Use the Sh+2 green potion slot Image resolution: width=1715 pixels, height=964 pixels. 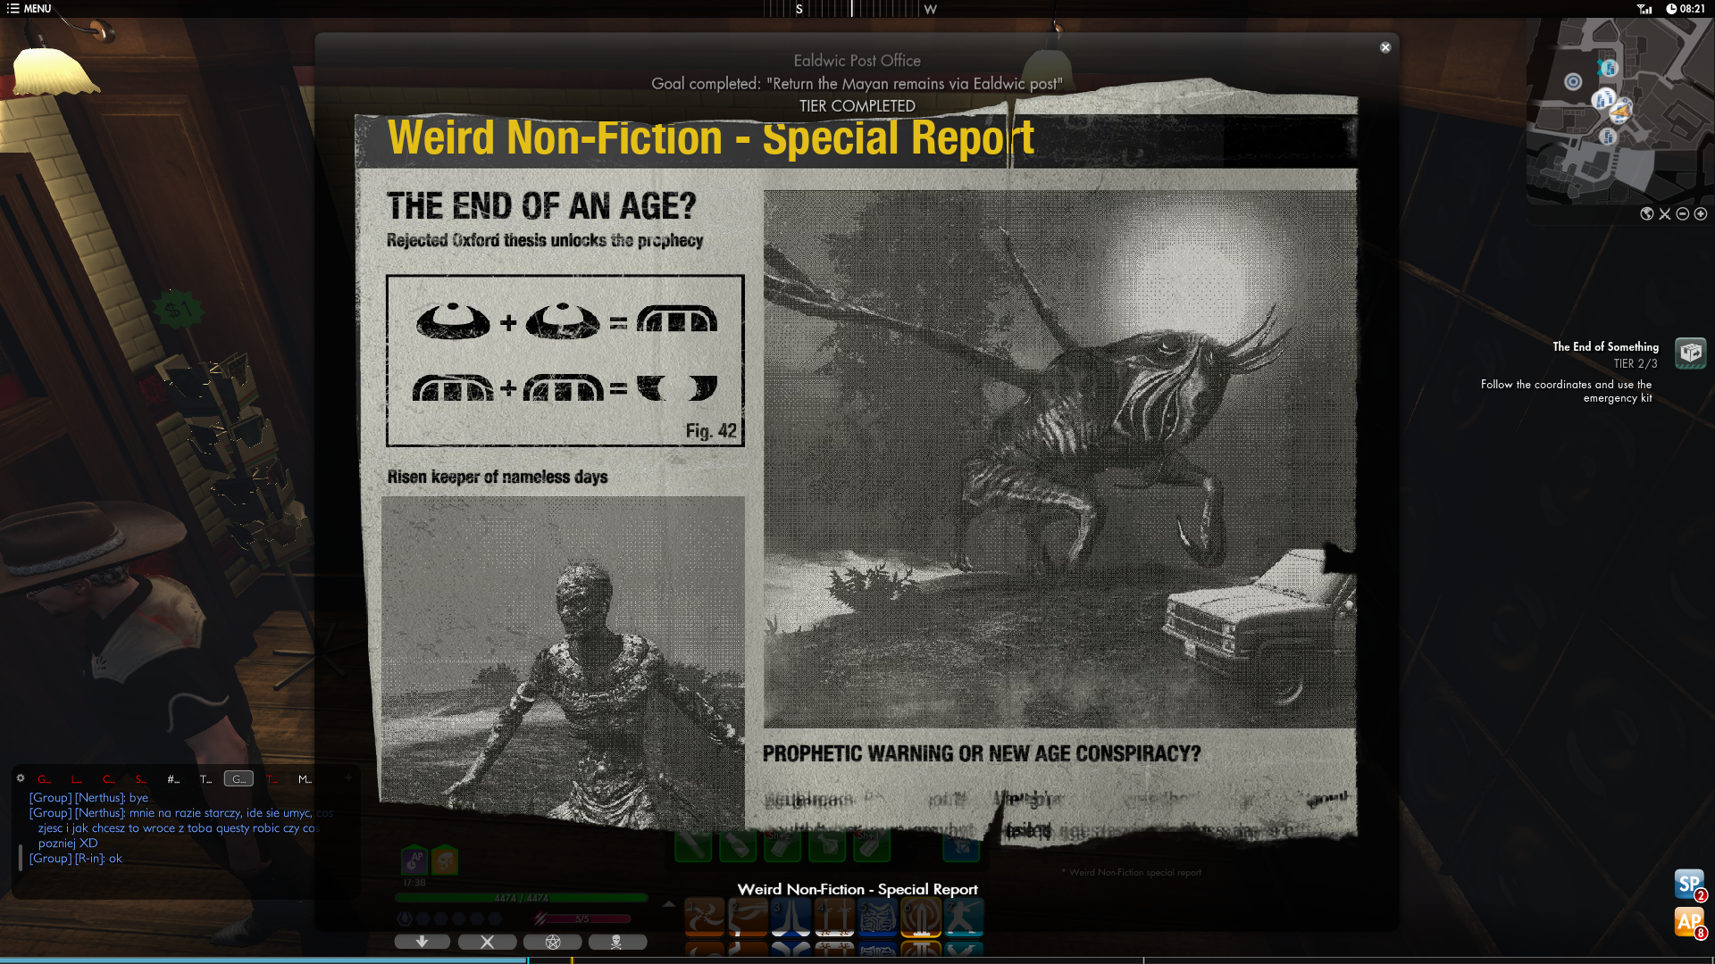tap(782, 844)
